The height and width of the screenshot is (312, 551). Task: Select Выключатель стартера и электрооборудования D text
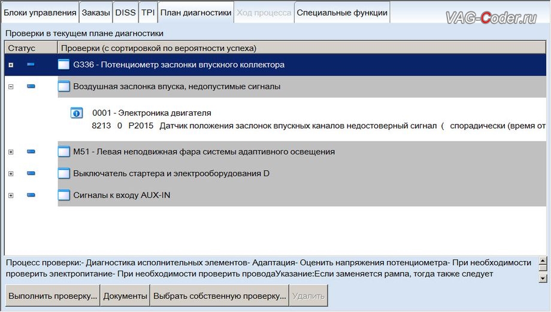point(171,174)
